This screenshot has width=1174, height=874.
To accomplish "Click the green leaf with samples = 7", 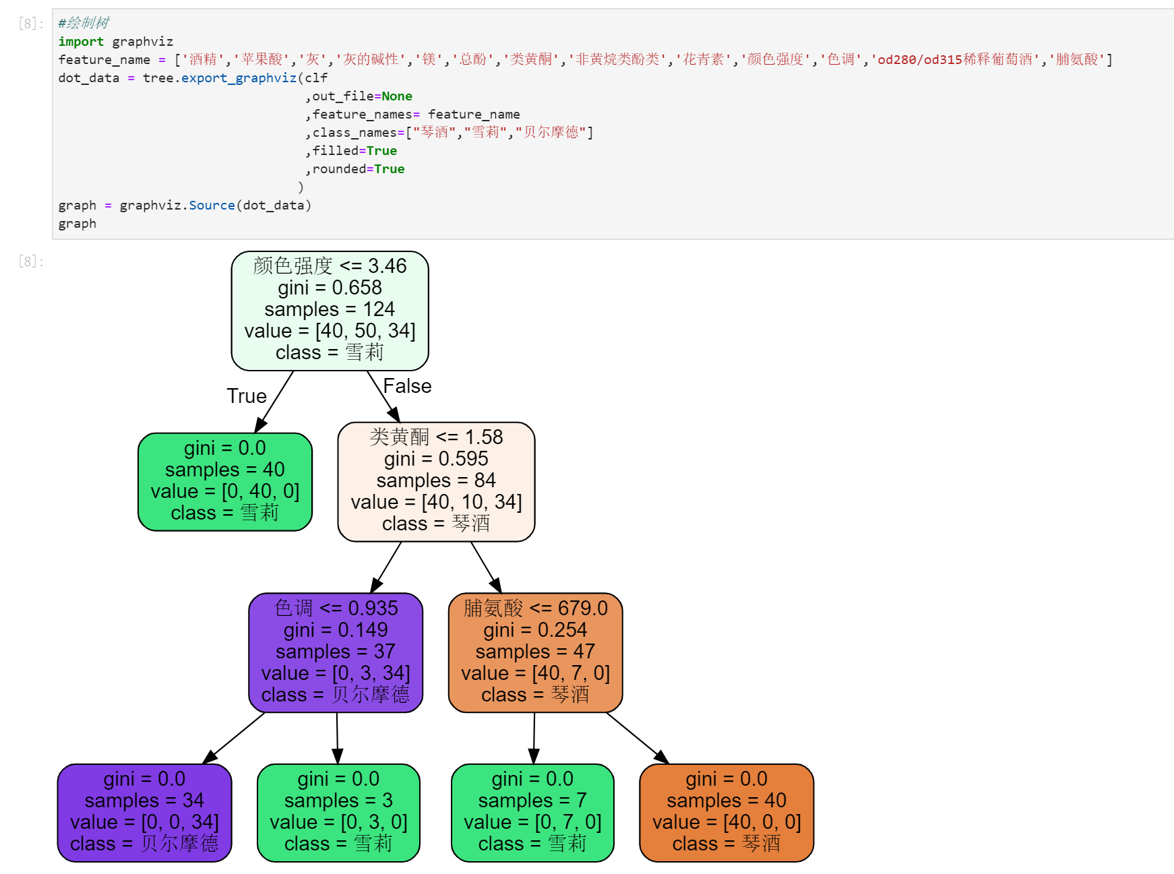I will pos(532,811).
